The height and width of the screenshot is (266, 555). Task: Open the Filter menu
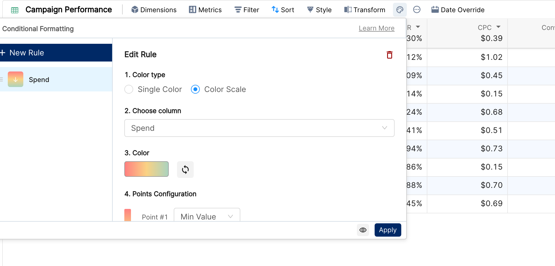pyautogui.click(x=247, y=10)
